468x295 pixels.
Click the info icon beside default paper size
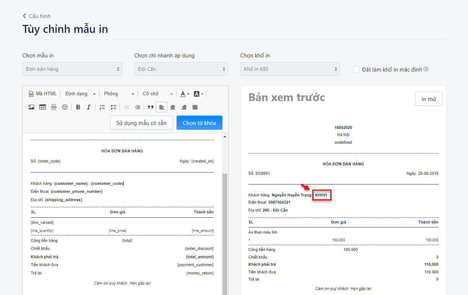(x=426, y=69)
